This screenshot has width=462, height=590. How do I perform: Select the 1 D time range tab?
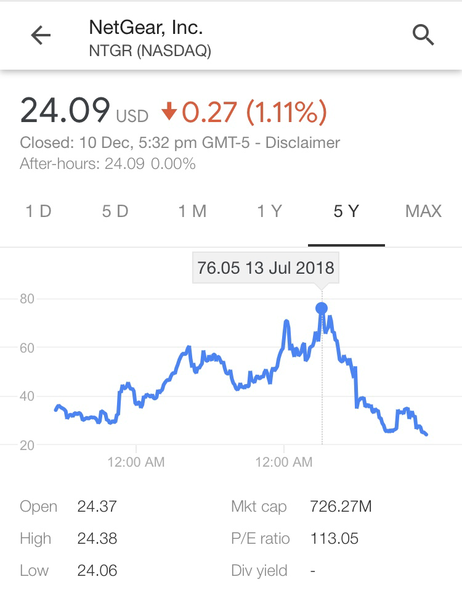[x=38, y=211]
